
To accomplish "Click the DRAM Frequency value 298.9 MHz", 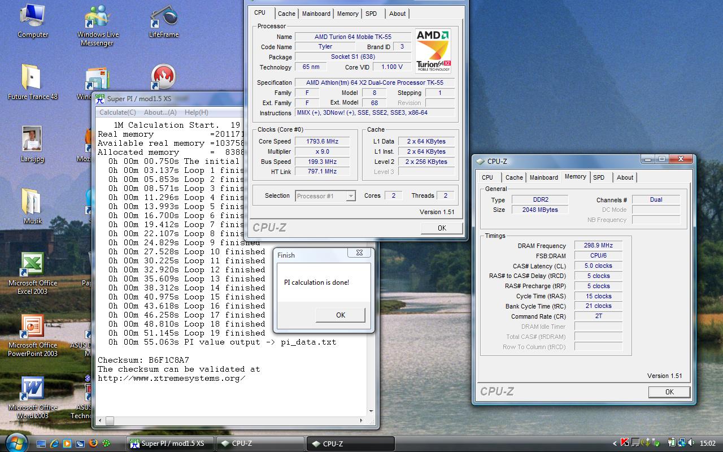I will pos(598,246).
